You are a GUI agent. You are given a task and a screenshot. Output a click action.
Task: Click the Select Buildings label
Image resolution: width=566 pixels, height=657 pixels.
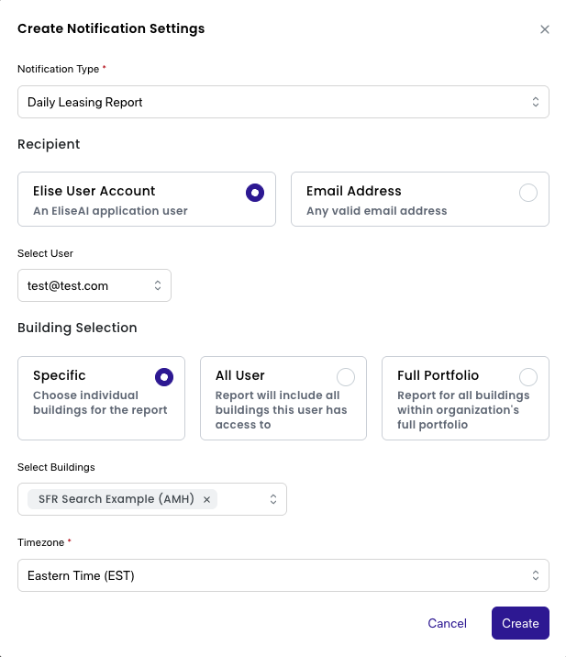(x=56, y=467)
